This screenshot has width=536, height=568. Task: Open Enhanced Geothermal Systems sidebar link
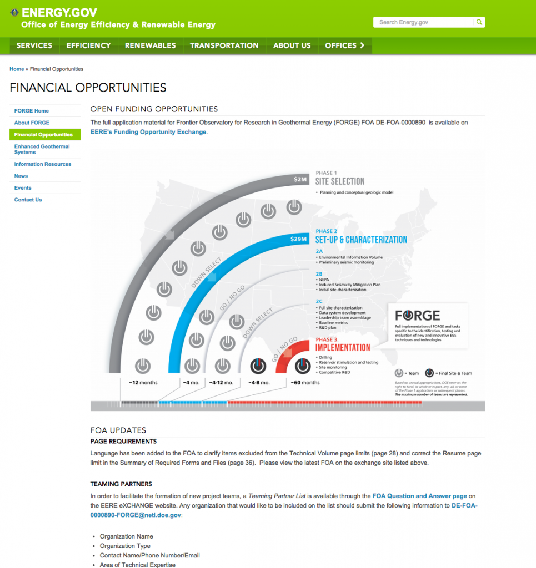coord(42,149)
